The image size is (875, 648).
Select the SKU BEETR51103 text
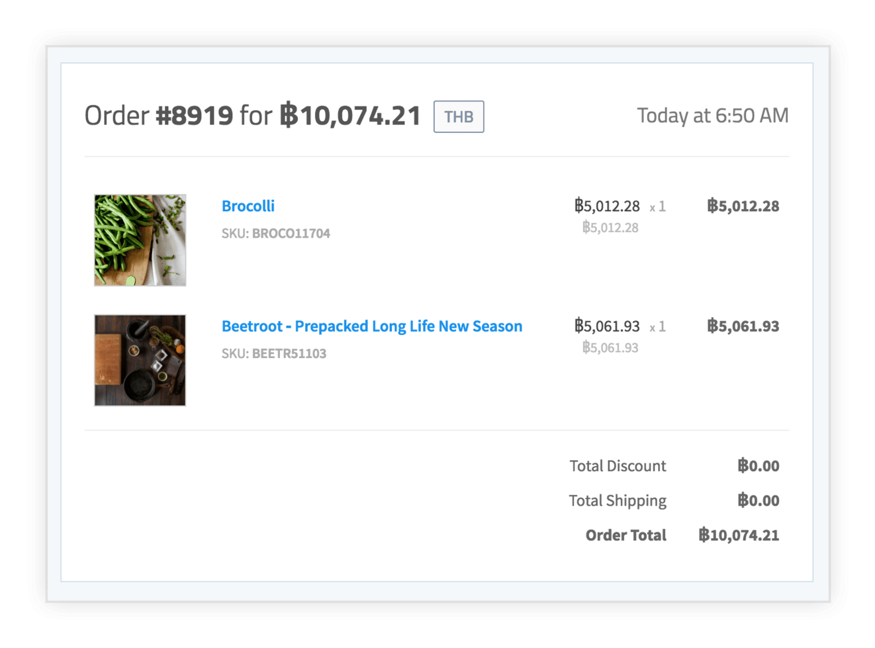point(273,353)
